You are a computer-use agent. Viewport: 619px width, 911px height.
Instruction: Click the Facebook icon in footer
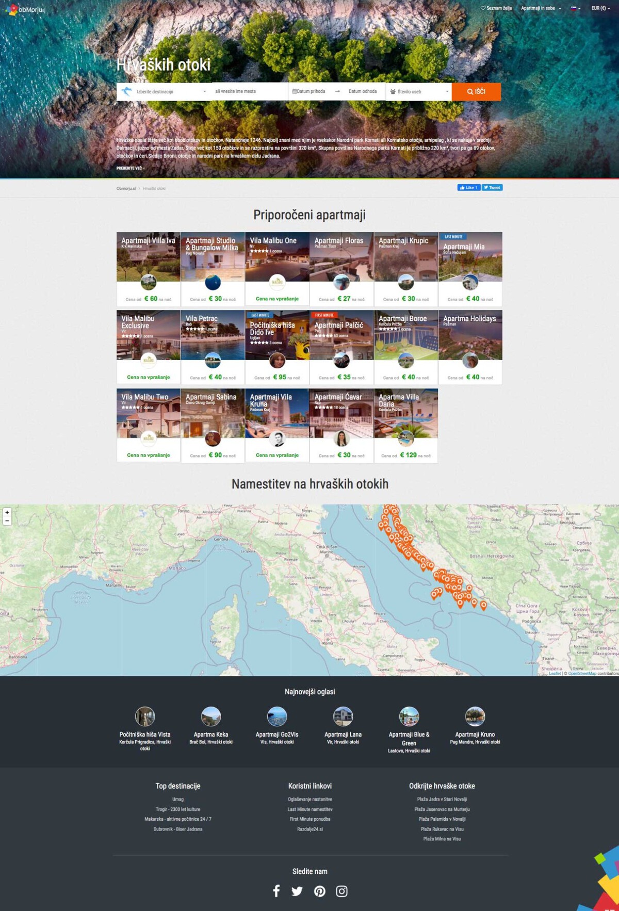click(x=276, y=891)
